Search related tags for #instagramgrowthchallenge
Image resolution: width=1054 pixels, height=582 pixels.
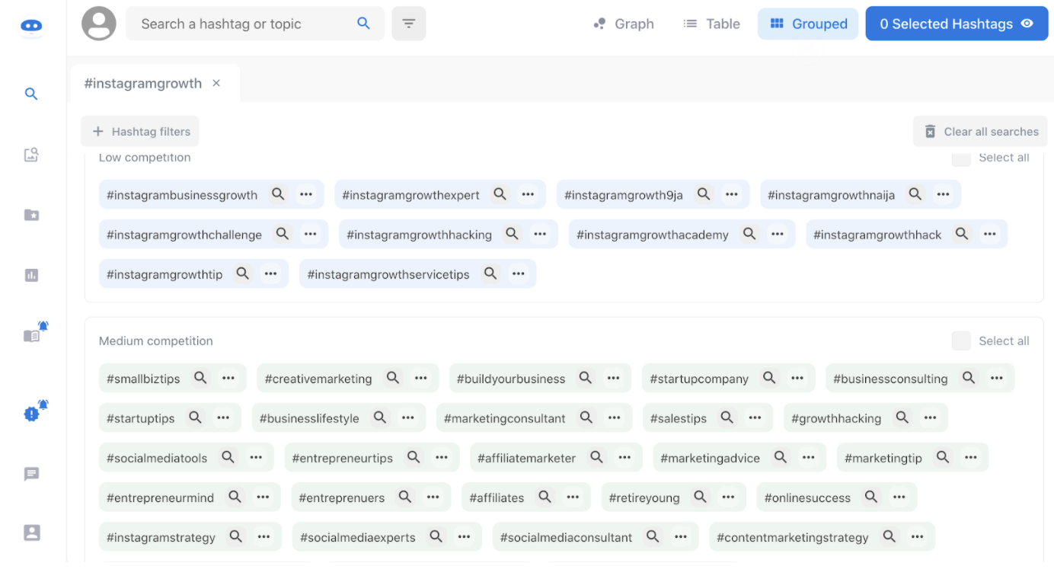click(x=283, y=234)
